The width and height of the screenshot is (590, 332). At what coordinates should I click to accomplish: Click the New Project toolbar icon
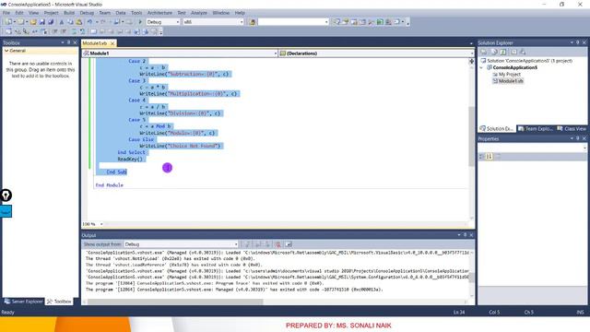point(8,22)
